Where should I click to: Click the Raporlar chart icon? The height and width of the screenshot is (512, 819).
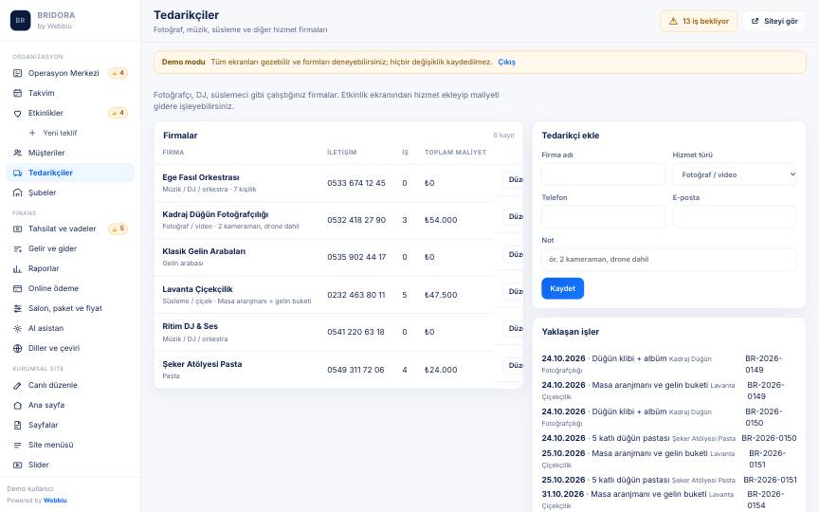pos(17,268)
